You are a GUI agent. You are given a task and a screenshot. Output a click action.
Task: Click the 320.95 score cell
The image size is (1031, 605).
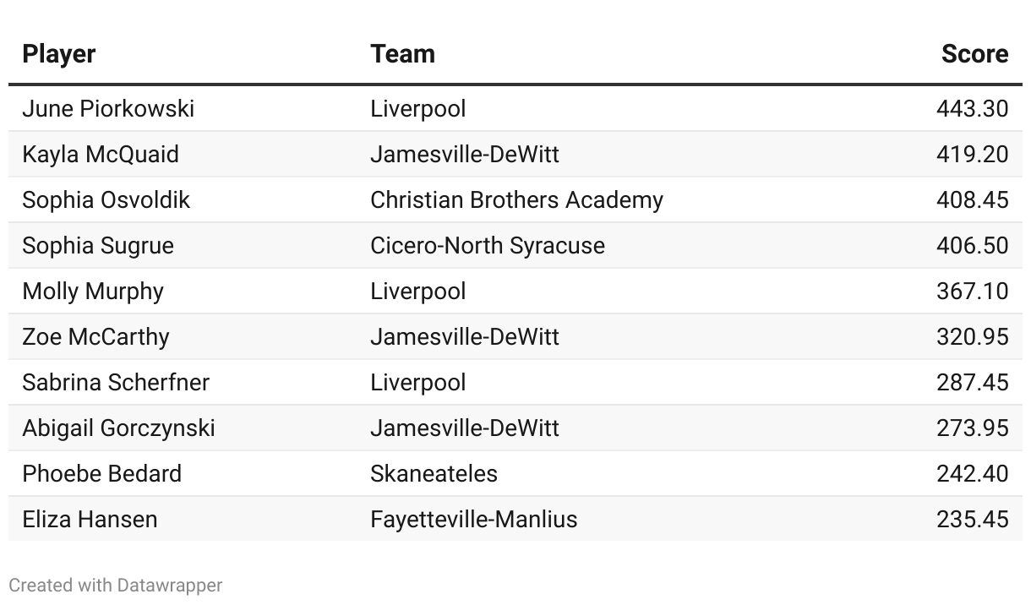coord(972,337)
